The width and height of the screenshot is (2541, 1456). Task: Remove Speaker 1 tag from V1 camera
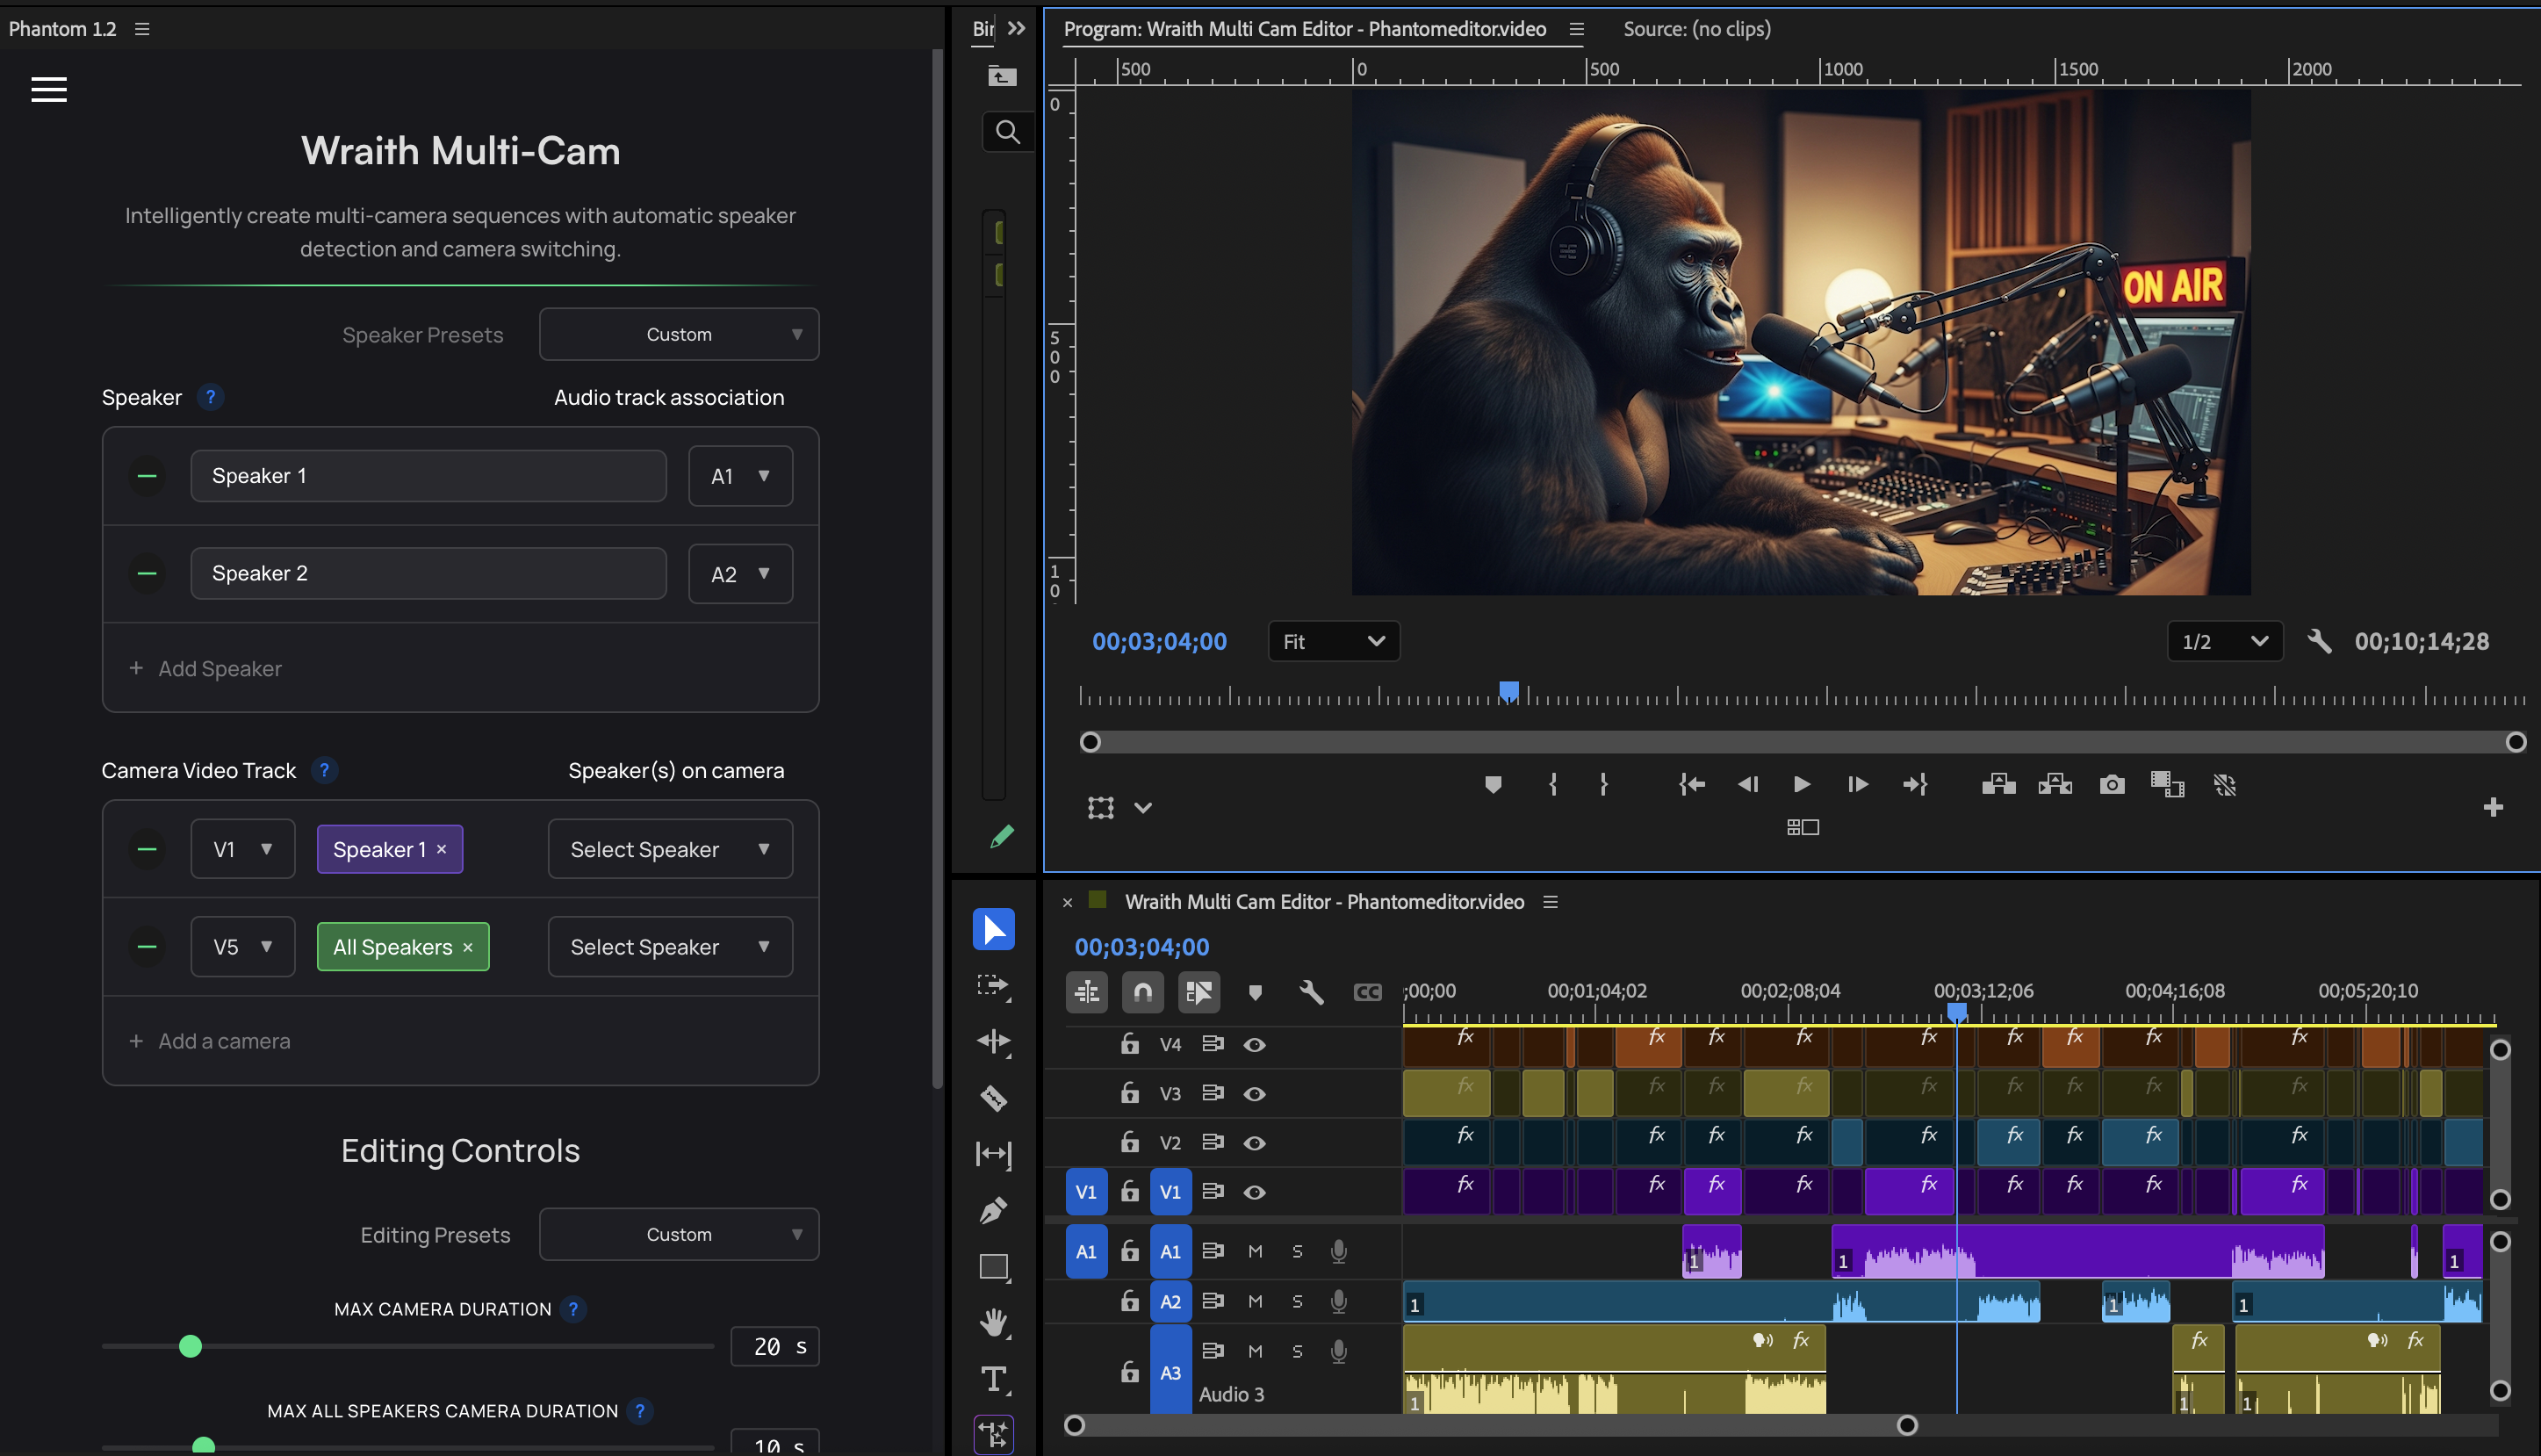[x=442, y=849]
